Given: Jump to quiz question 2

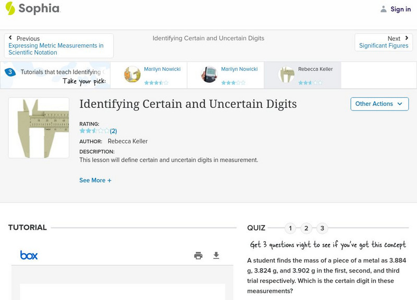Looking at the screenshot, I should tap(306, 228).
